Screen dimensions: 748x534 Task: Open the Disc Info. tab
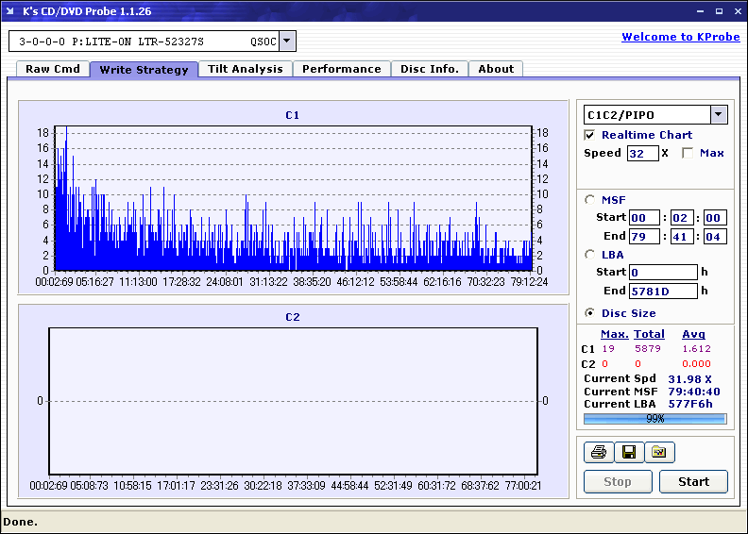(x=429, y=69)
